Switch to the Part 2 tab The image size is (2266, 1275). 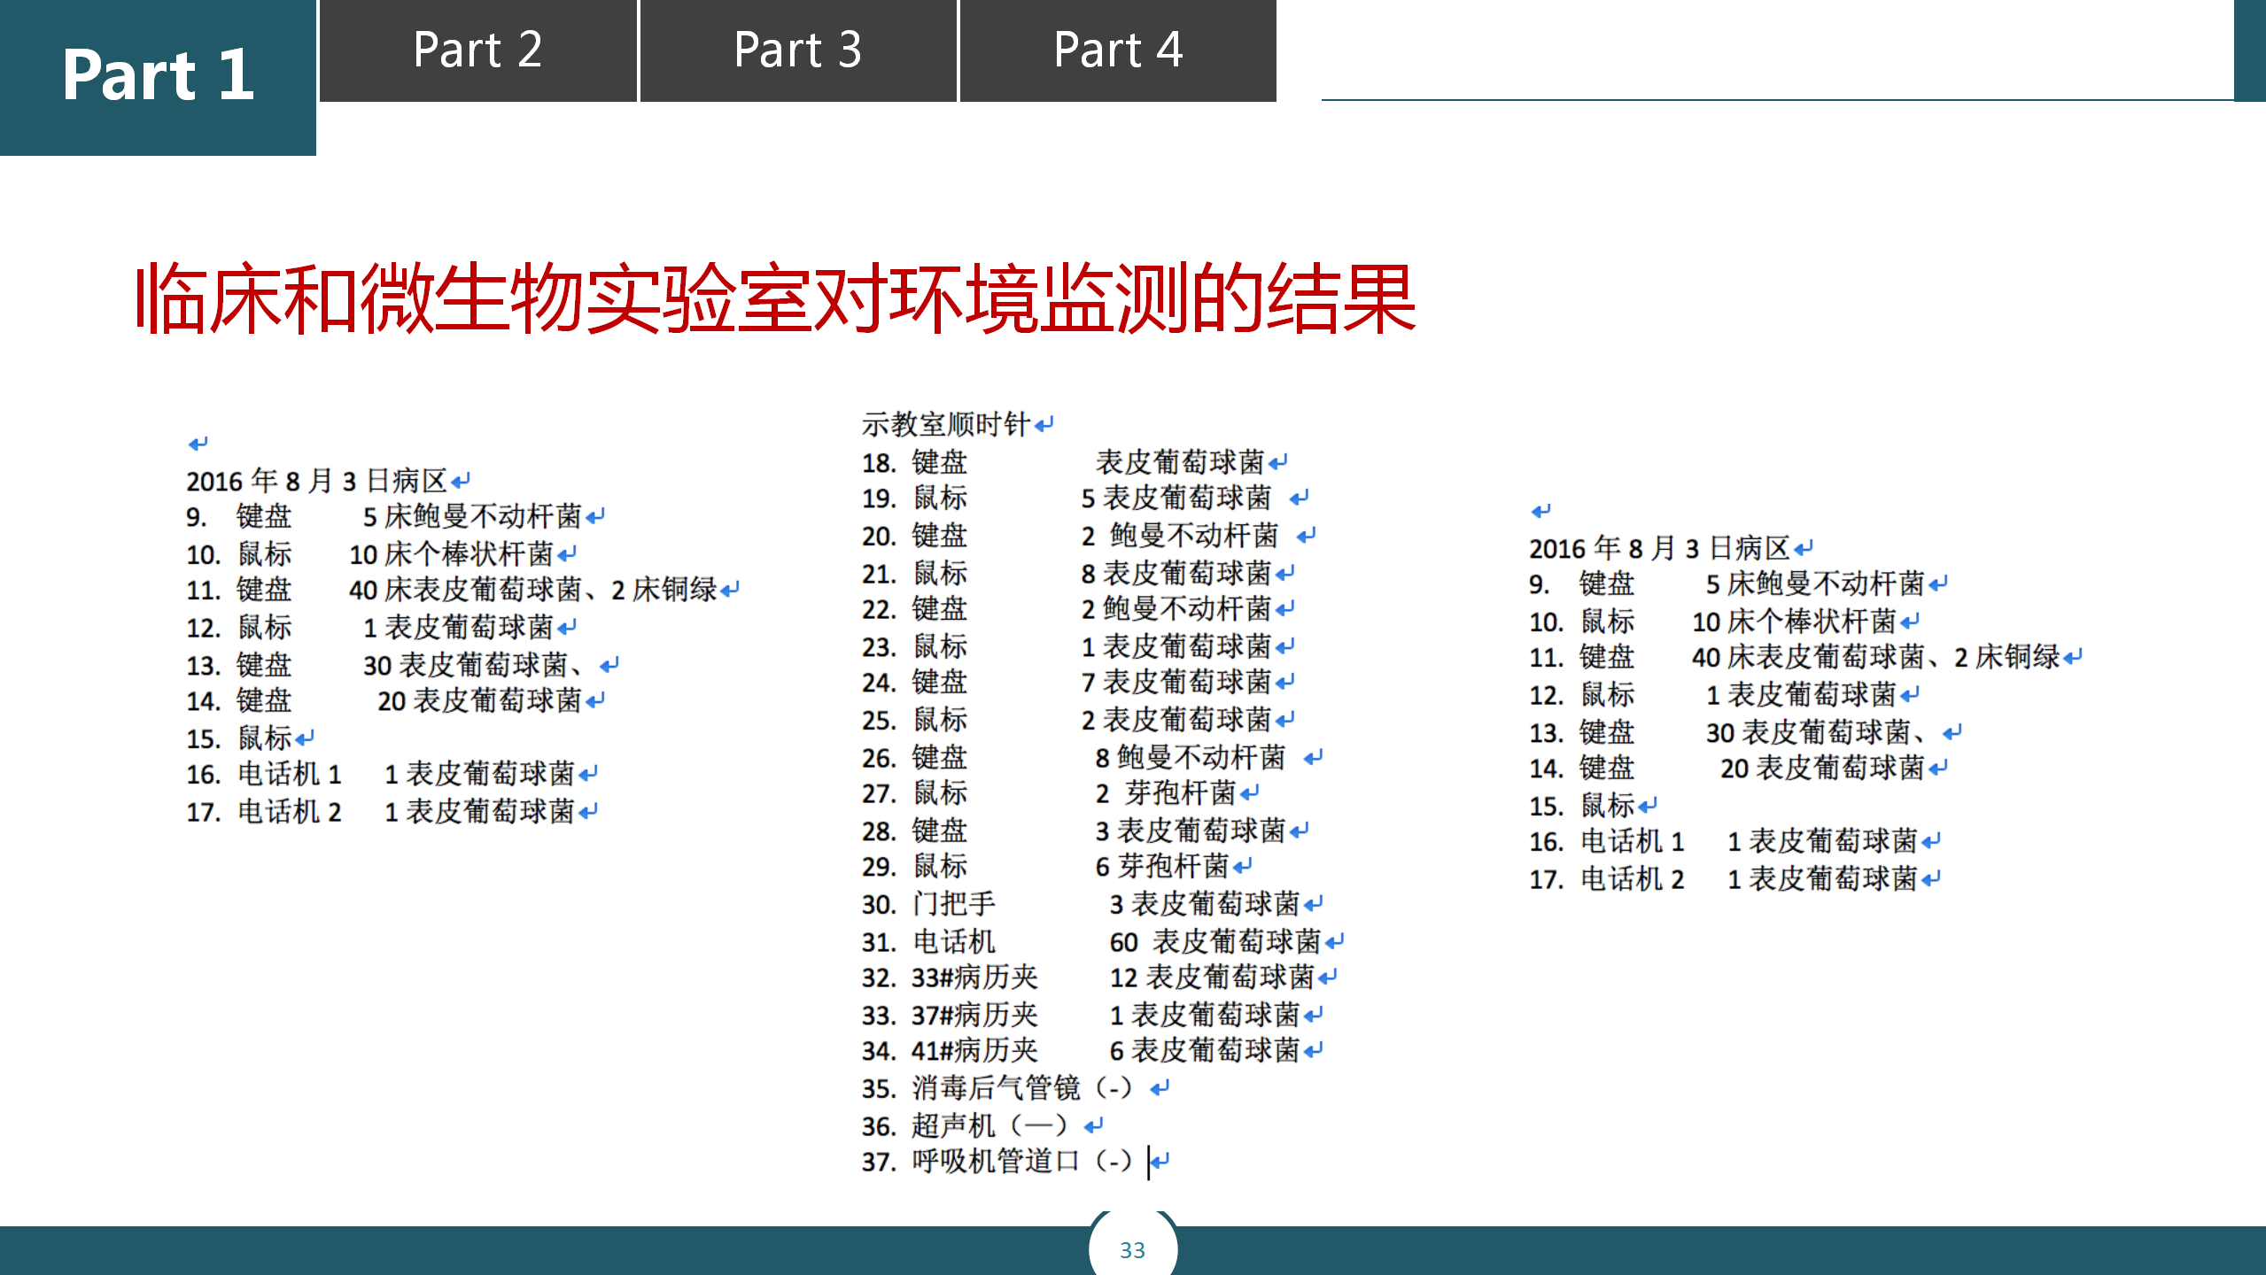pyautogui.click(x=478, y=50)
